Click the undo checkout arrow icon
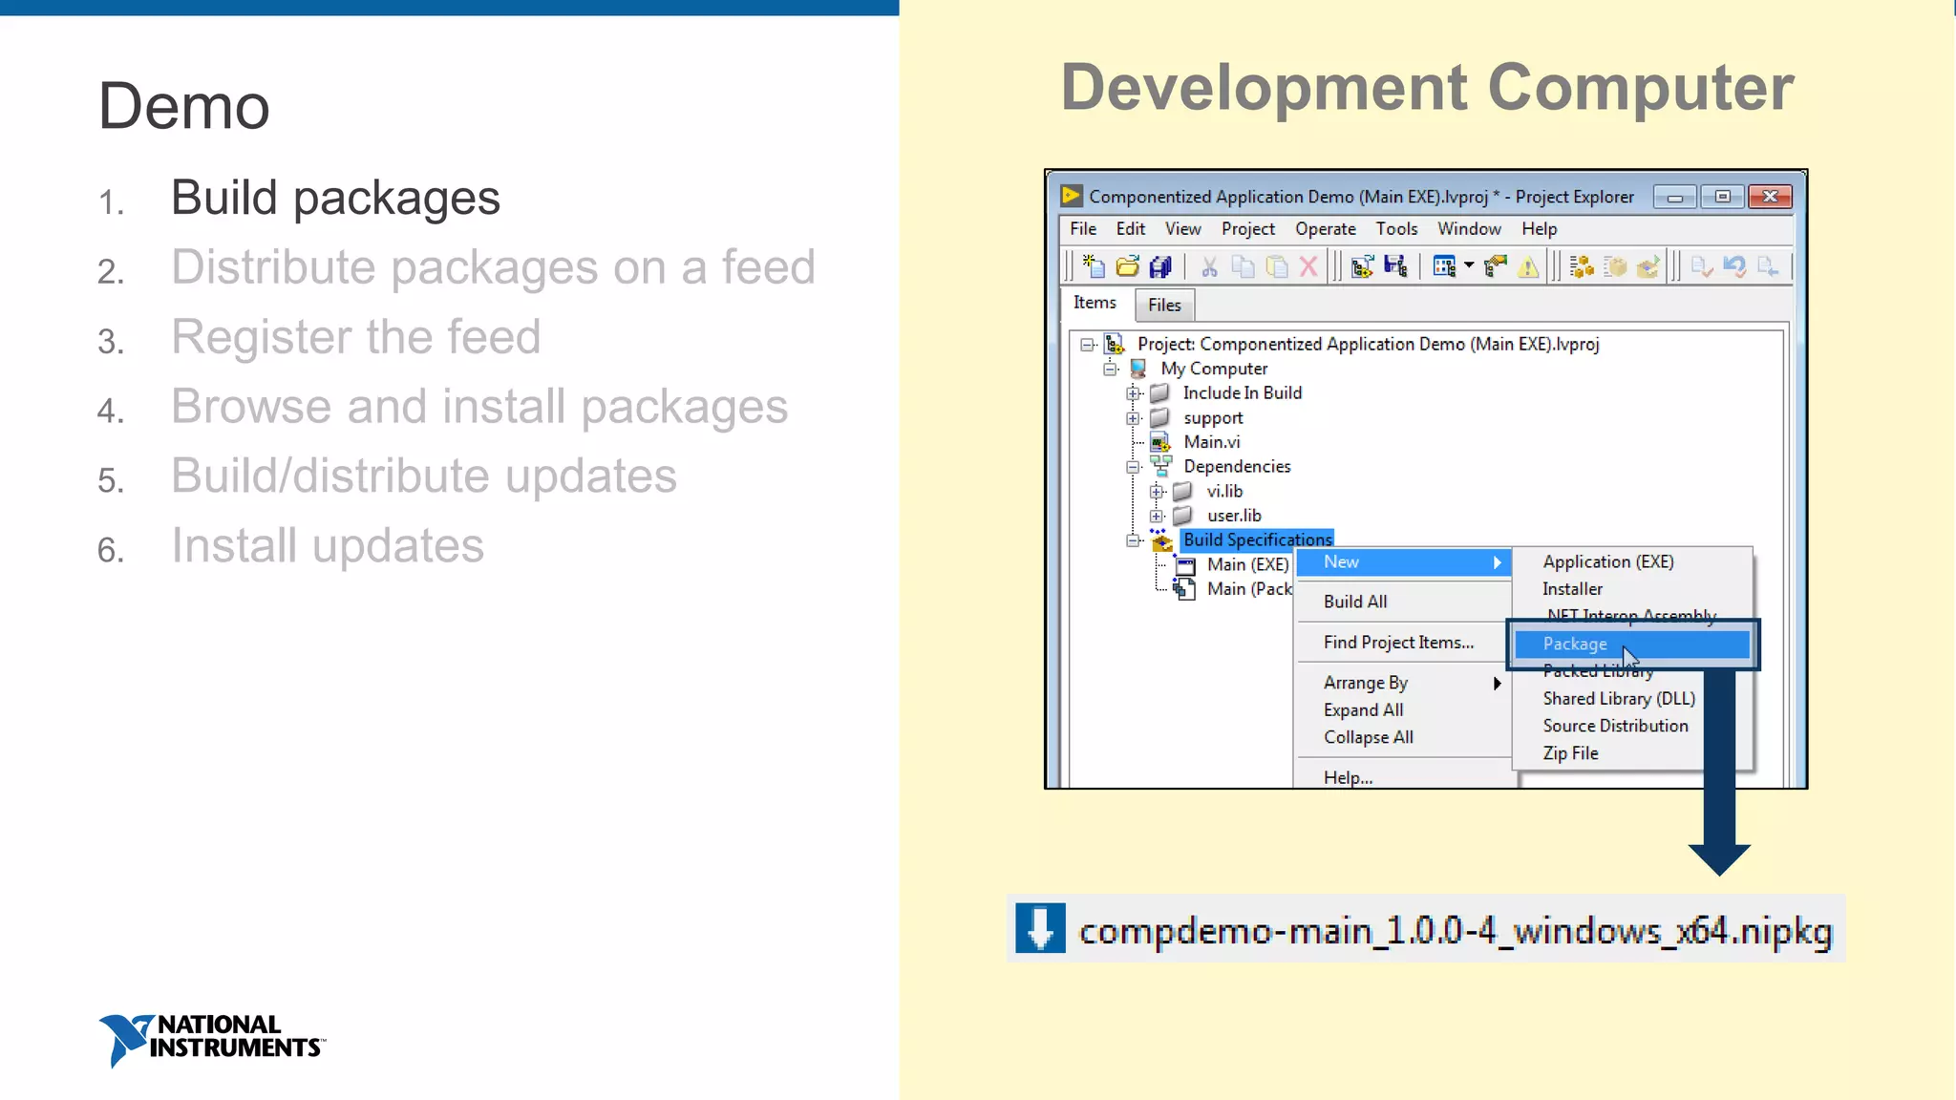The image size is (1956, 1100). [x=1734, y=266]
